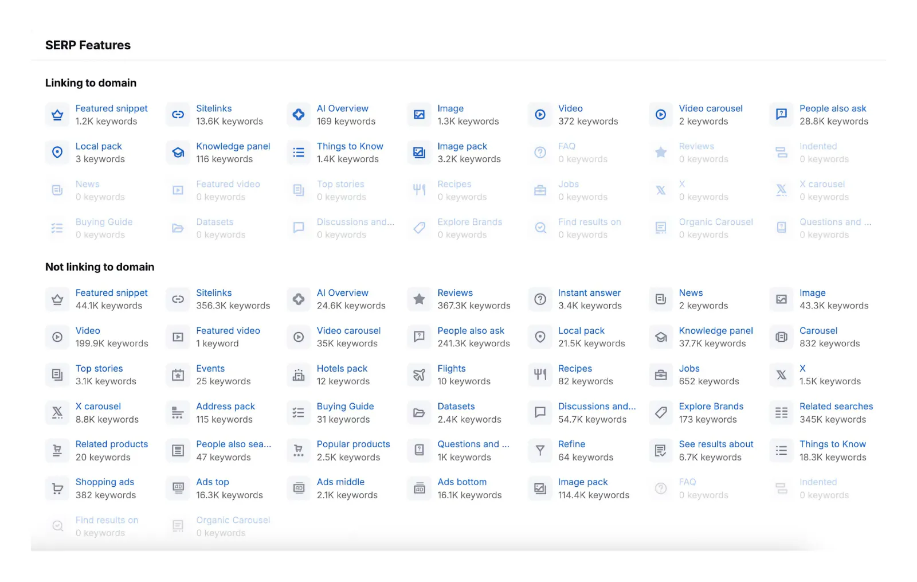Open the Top stories link with 3.1K keywords

point(99,369)
